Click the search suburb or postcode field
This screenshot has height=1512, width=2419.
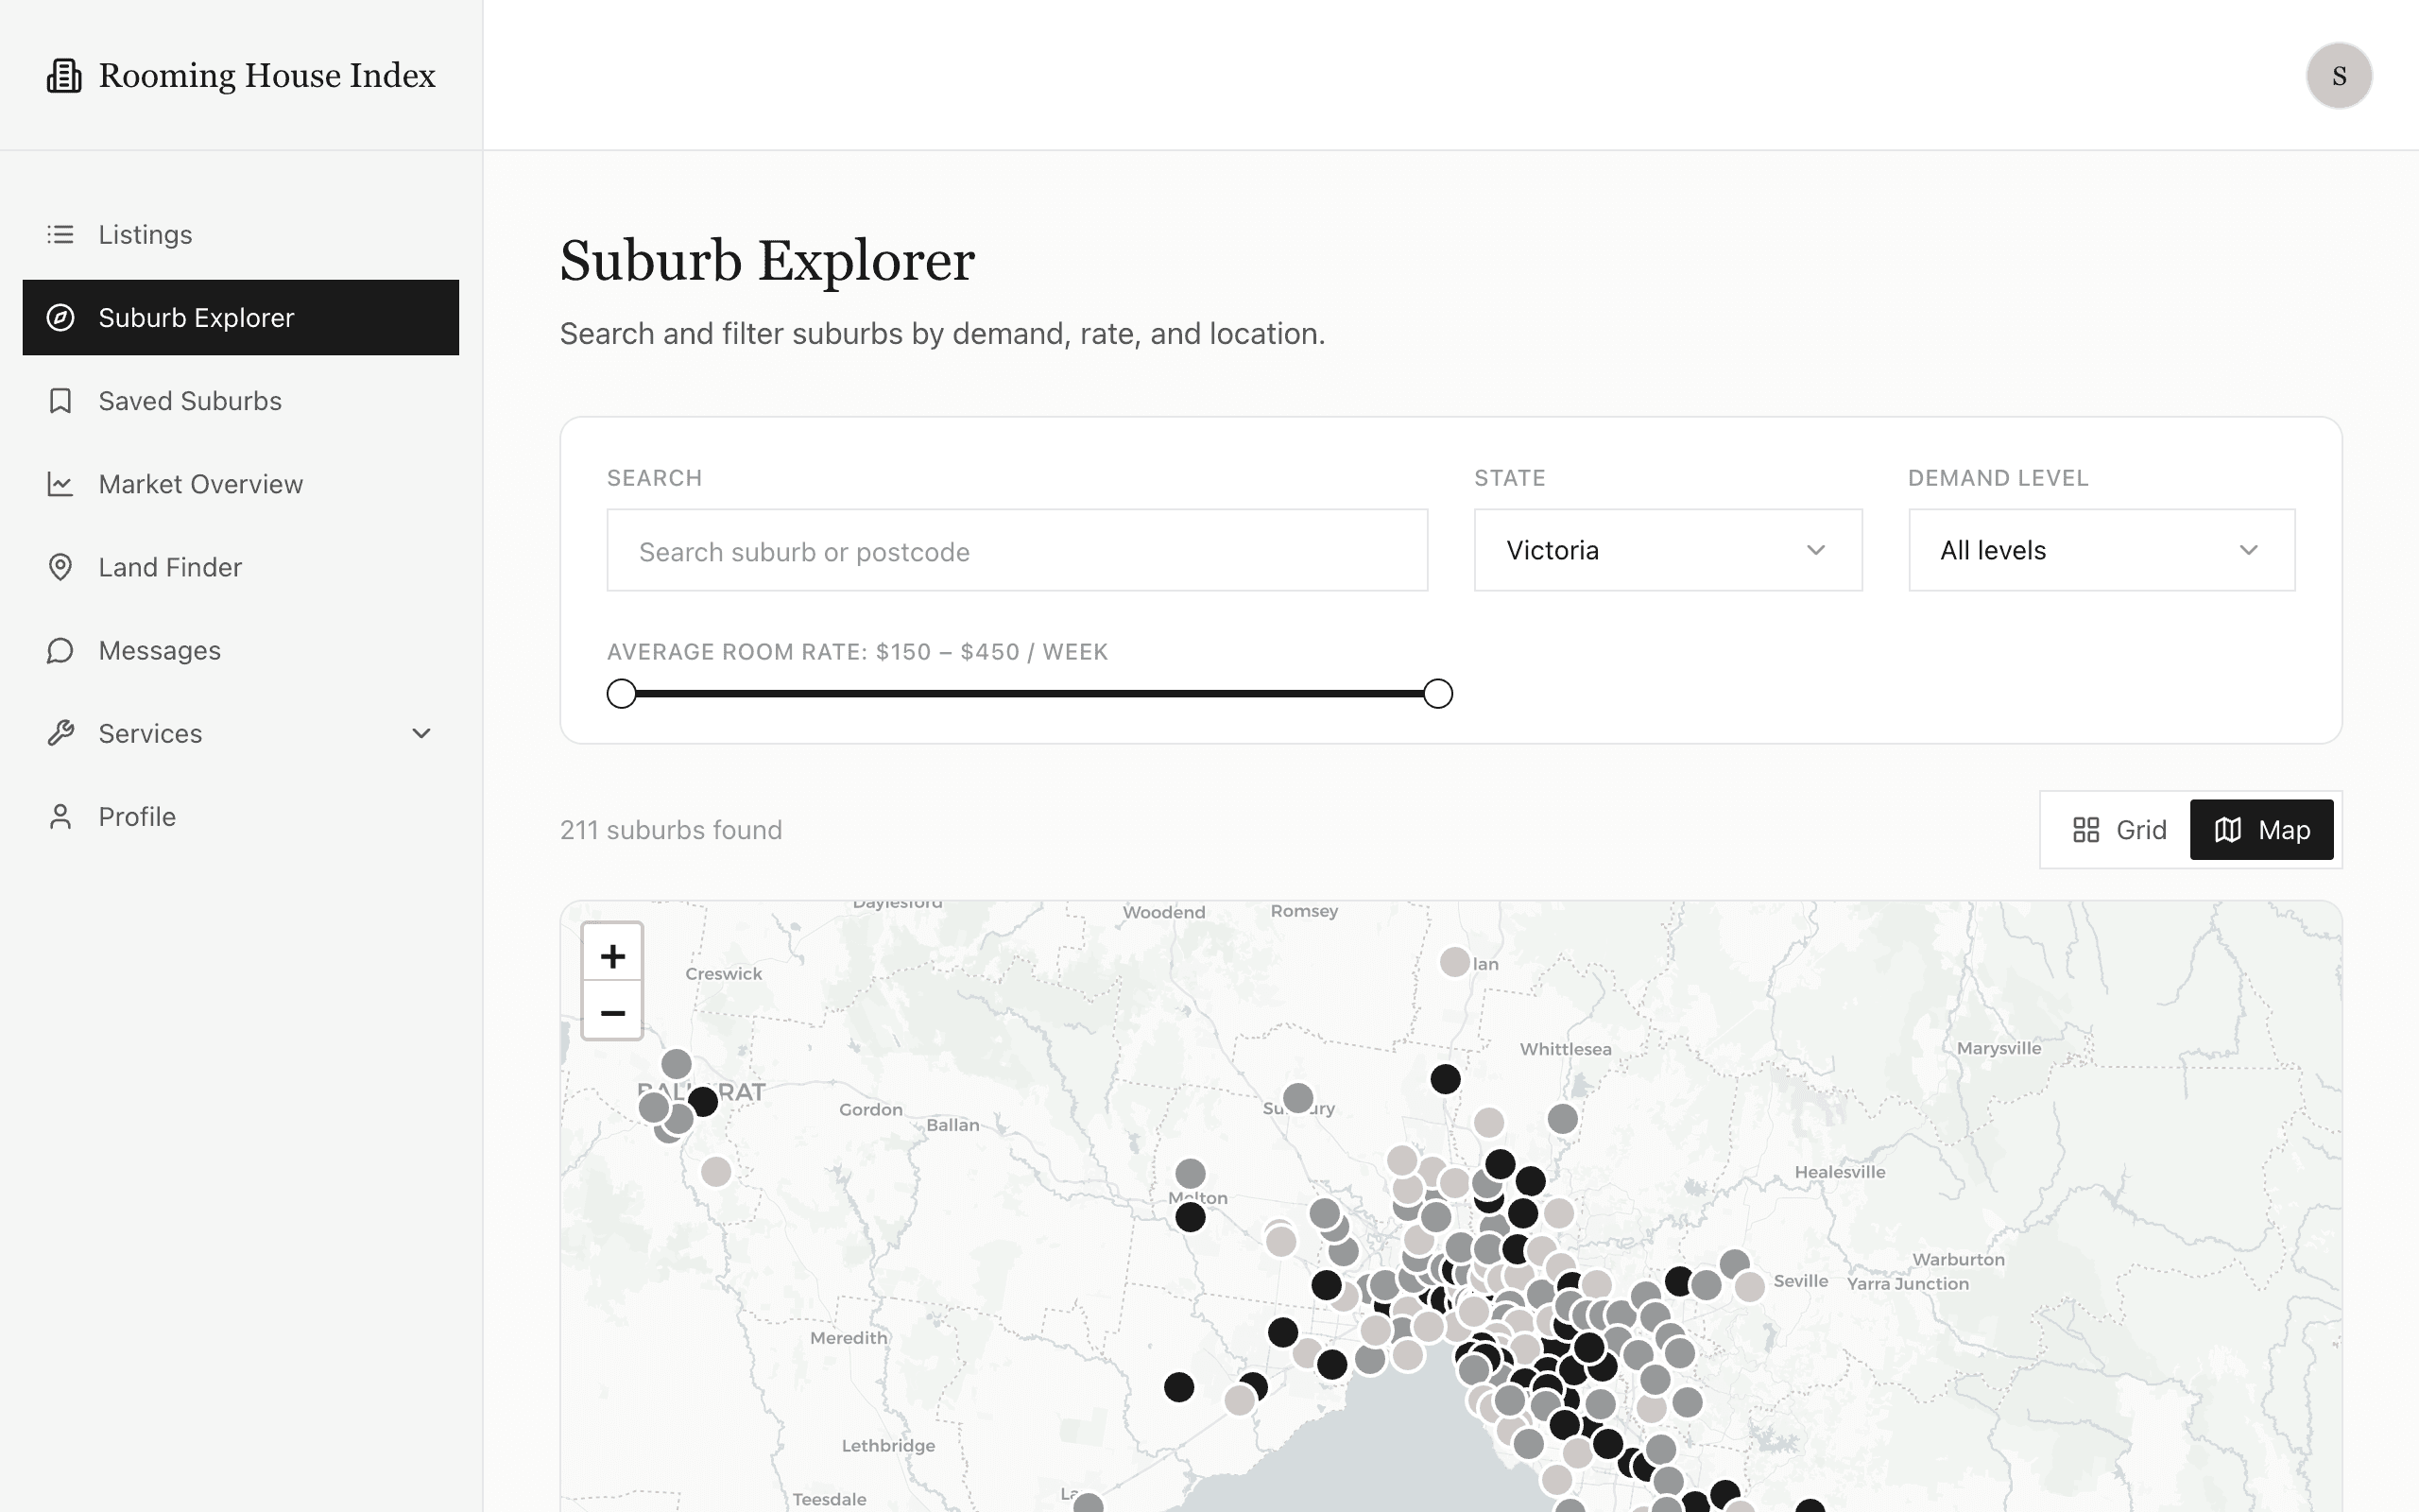(1017, 550)
